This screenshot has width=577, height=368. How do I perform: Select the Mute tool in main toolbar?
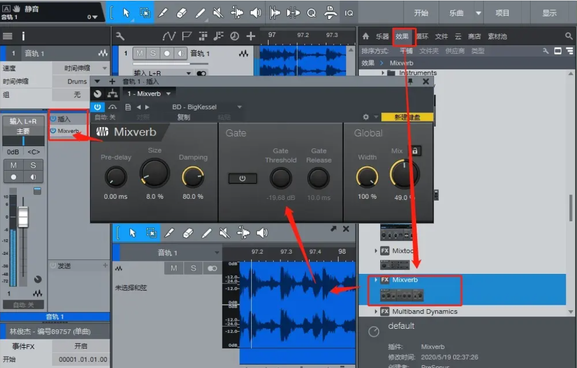(x=218, y=13)
